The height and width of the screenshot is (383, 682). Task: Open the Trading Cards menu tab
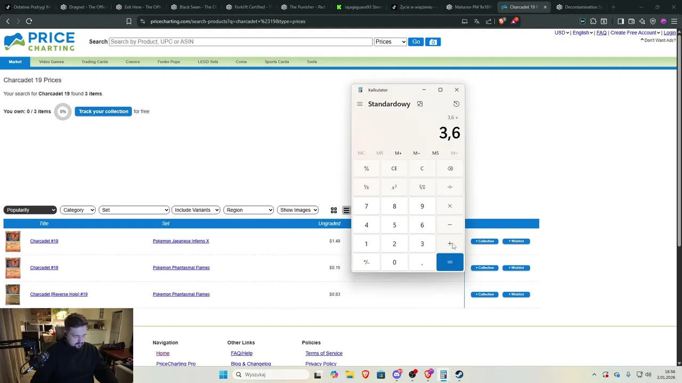[x=95, y=62]
